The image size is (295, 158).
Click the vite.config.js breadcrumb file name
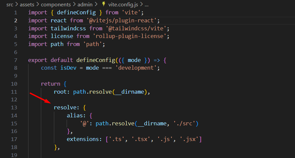pyautogui.click(x=123, y=4)
